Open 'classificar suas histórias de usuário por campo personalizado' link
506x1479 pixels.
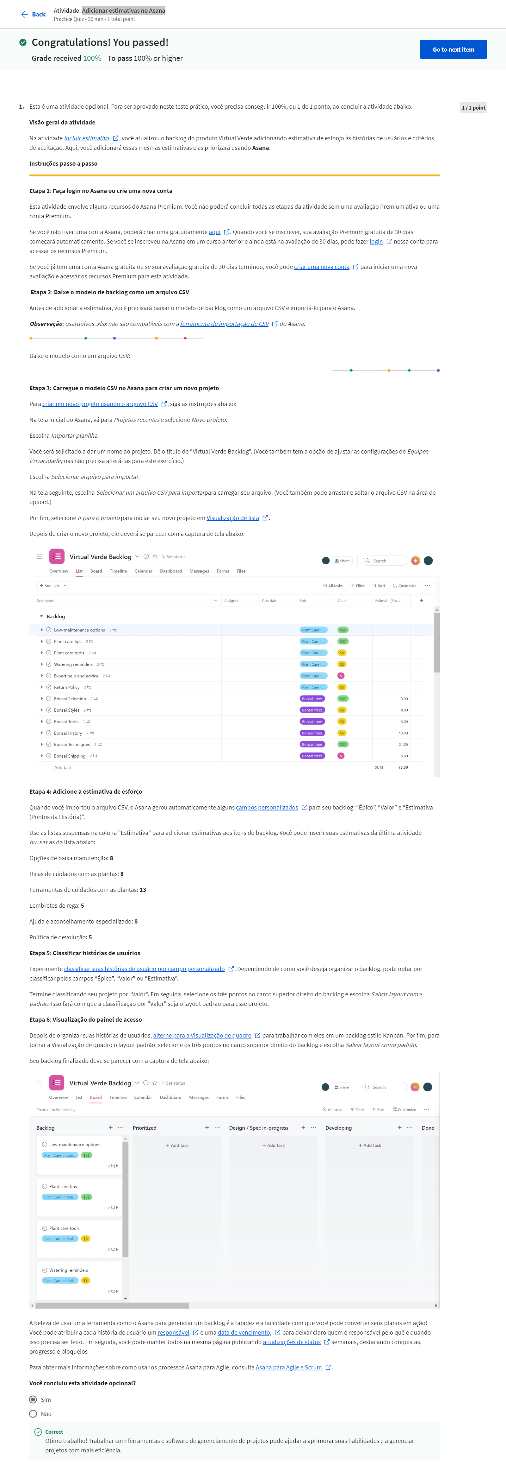[x=145, y=968]
